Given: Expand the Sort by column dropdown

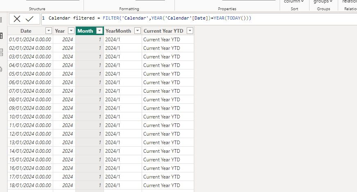Looking at the screenshot, I should click(x=294, y=2).
